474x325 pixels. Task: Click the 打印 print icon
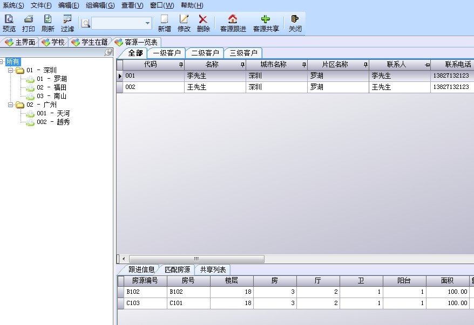29,19
